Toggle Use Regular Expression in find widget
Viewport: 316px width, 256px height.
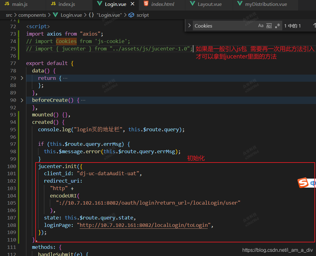(278, 26)
